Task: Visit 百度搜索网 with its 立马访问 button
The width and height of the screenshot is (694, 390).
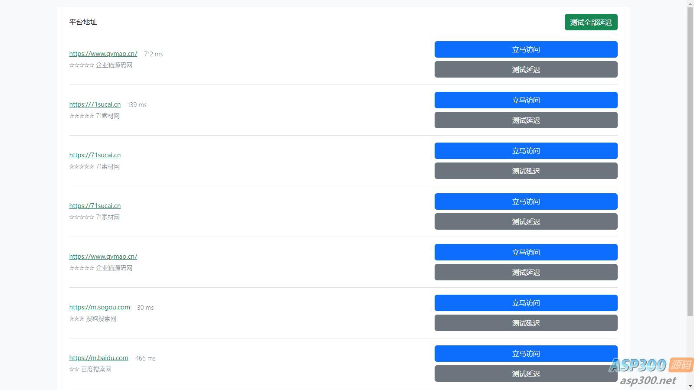Action: (526, 354)
